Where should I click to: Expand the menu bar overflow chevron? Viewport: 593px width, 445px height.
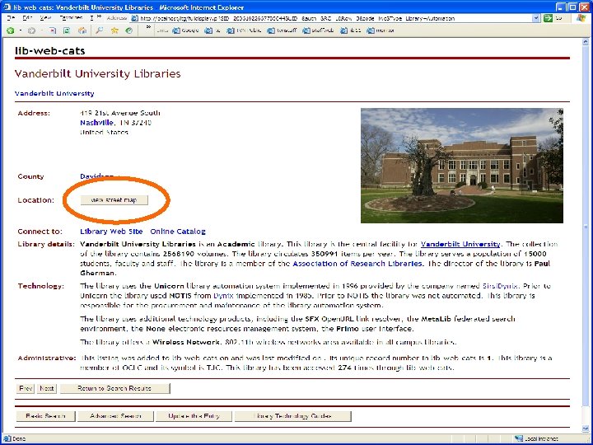[99, 17]
